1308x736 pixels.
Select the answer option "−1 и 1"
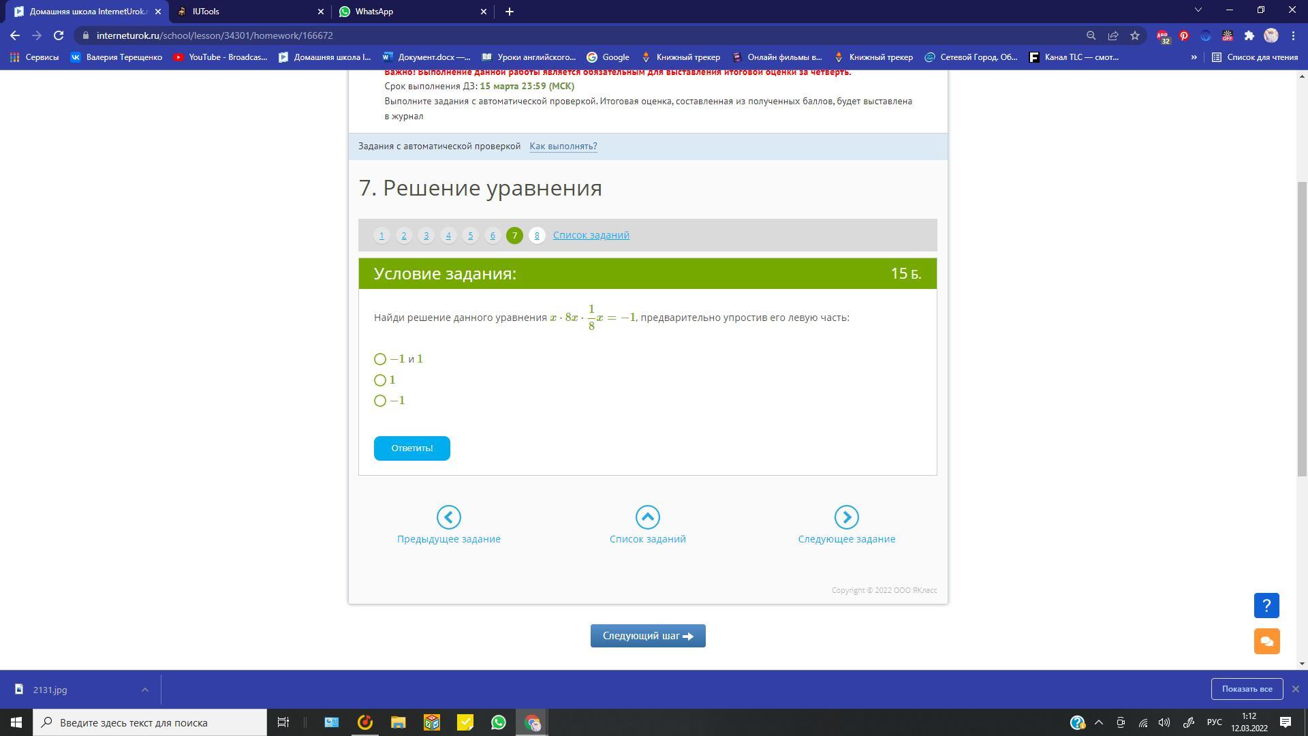[380, 359]
